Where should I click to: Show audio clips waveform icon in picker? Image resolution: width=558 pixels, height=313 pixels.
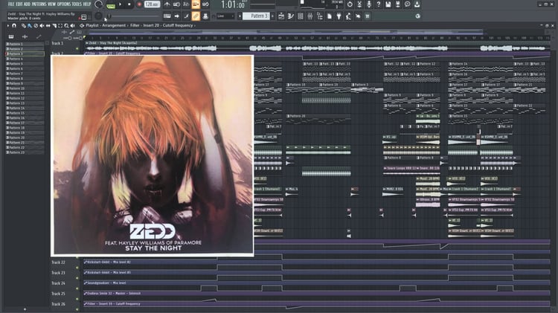click(25, 36)
